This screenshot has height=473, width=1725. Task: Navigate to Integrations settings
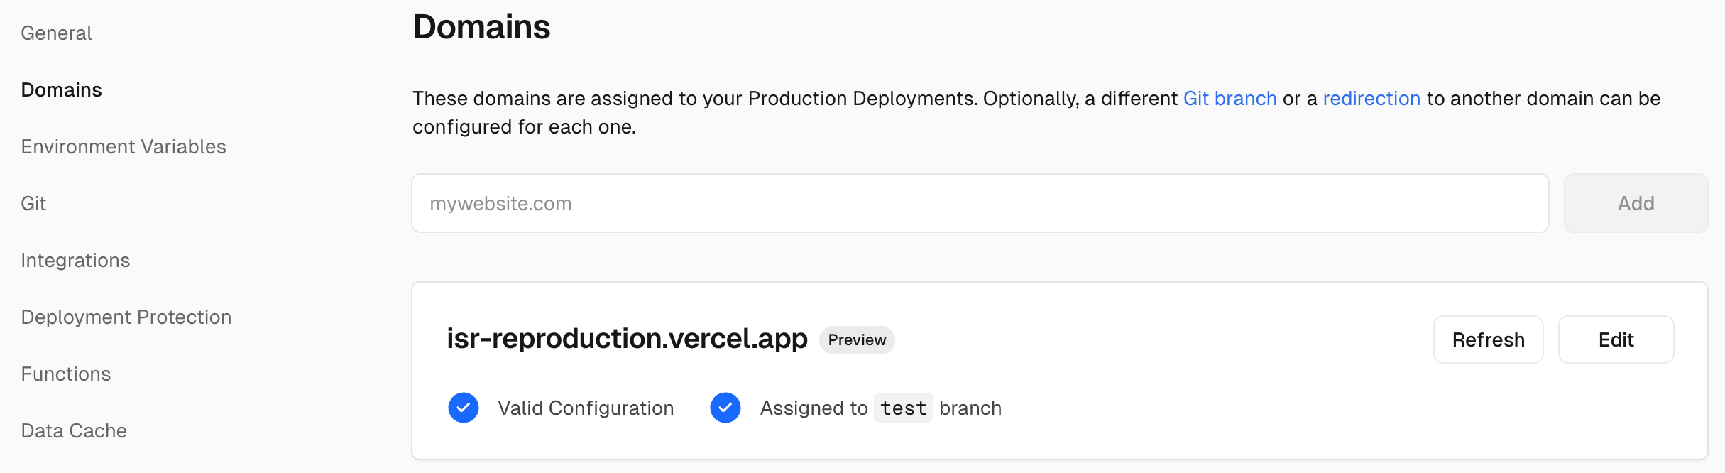pos(75,261)
